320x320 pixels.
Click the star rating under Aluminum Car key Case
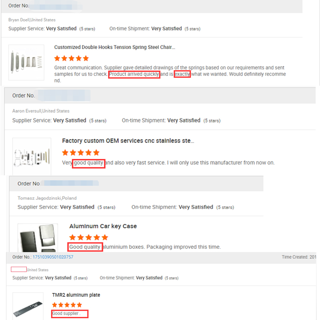point(89,238)
